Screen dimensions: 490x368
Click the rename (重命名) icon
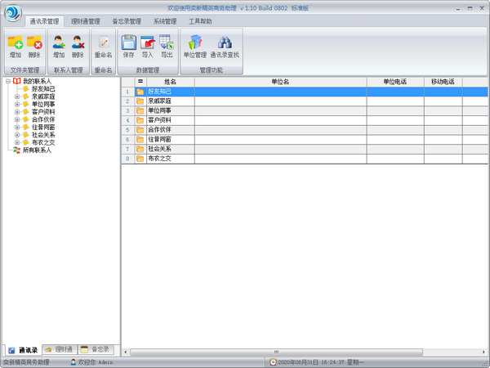point(103,44)
